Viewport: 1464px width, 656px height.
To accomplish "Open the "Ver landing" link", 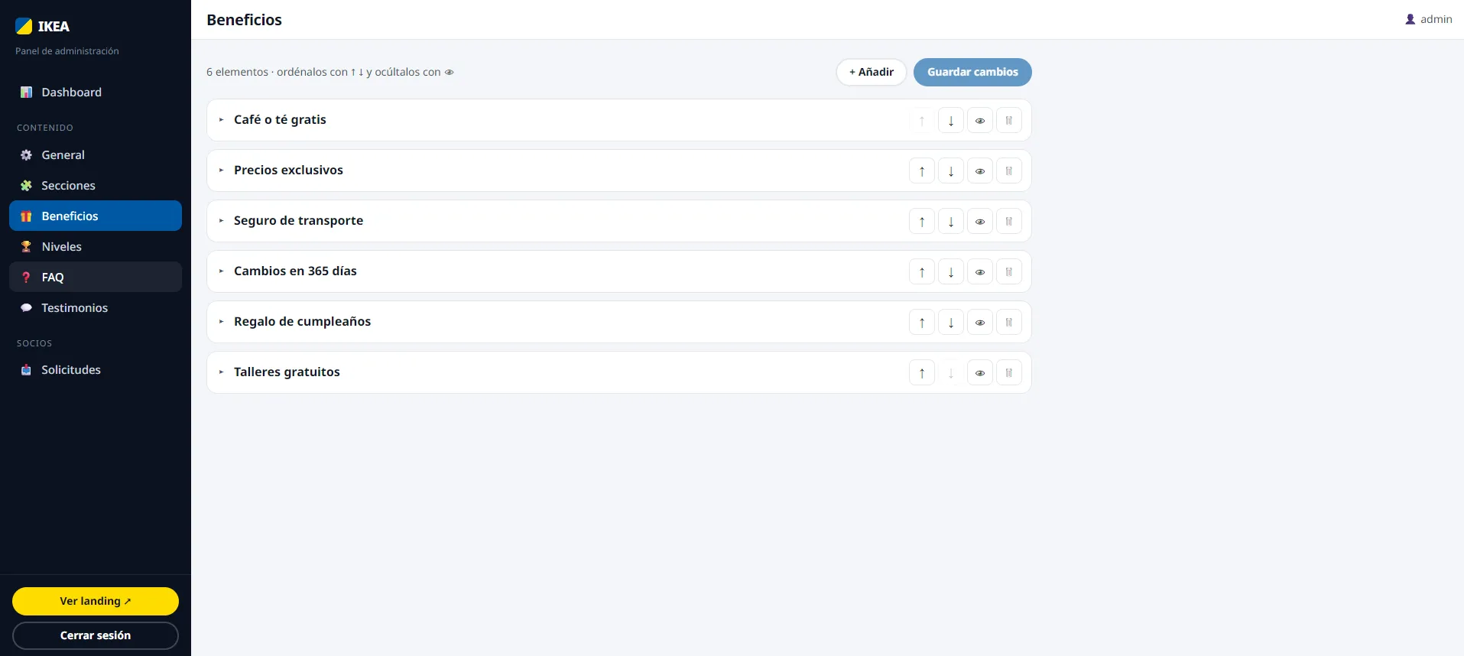I will [96, 601].
